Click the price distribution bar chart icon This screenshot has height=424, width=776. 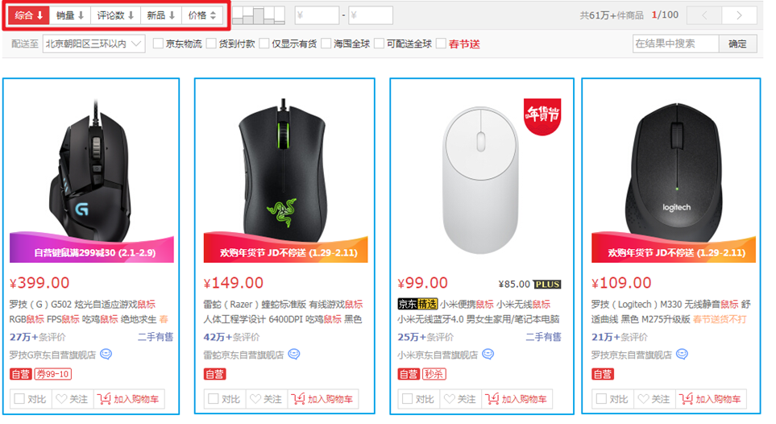click(259, 15)
